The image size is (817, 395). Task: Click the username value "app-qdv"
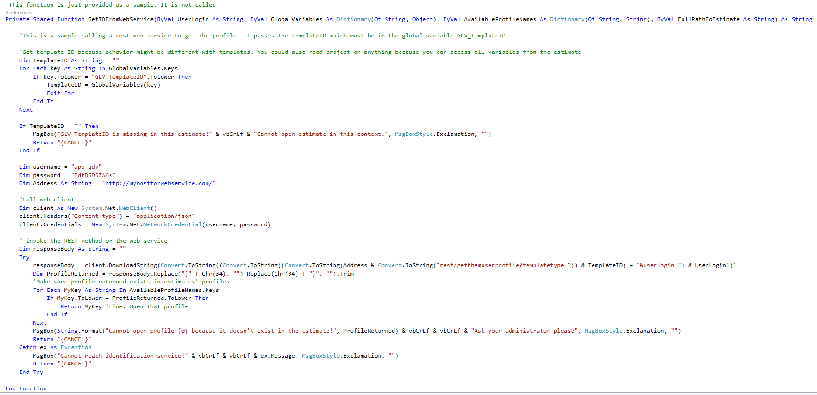pyautogui.click(x=86, y=167)
